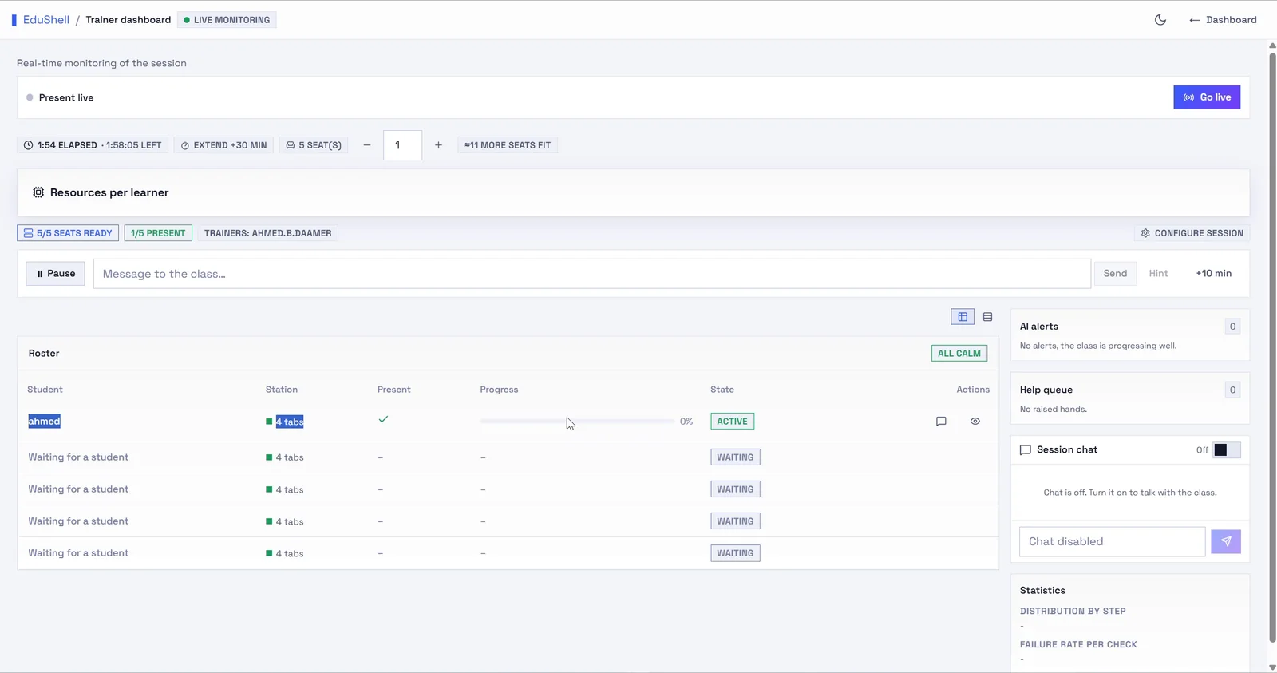Click the ALL CALM status badge

pos(959,354)
